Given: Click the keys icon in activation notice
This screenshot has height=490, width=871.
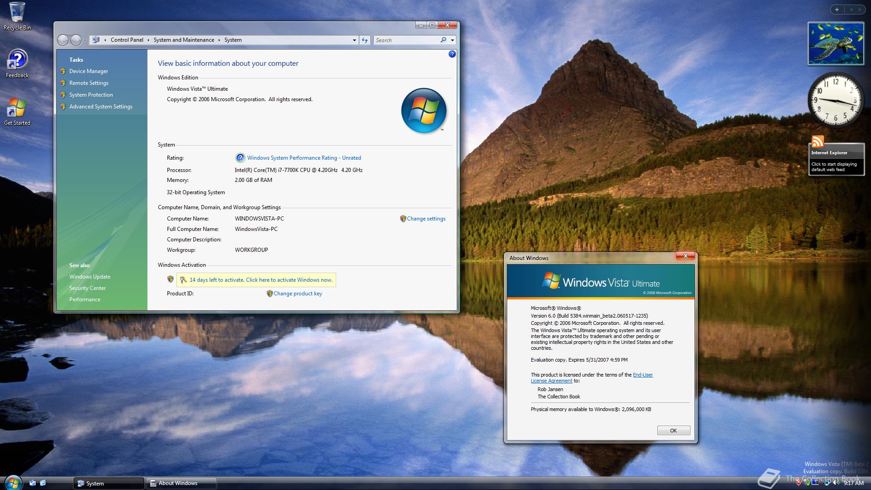Looking at the screenshot, I should (183, 280).
